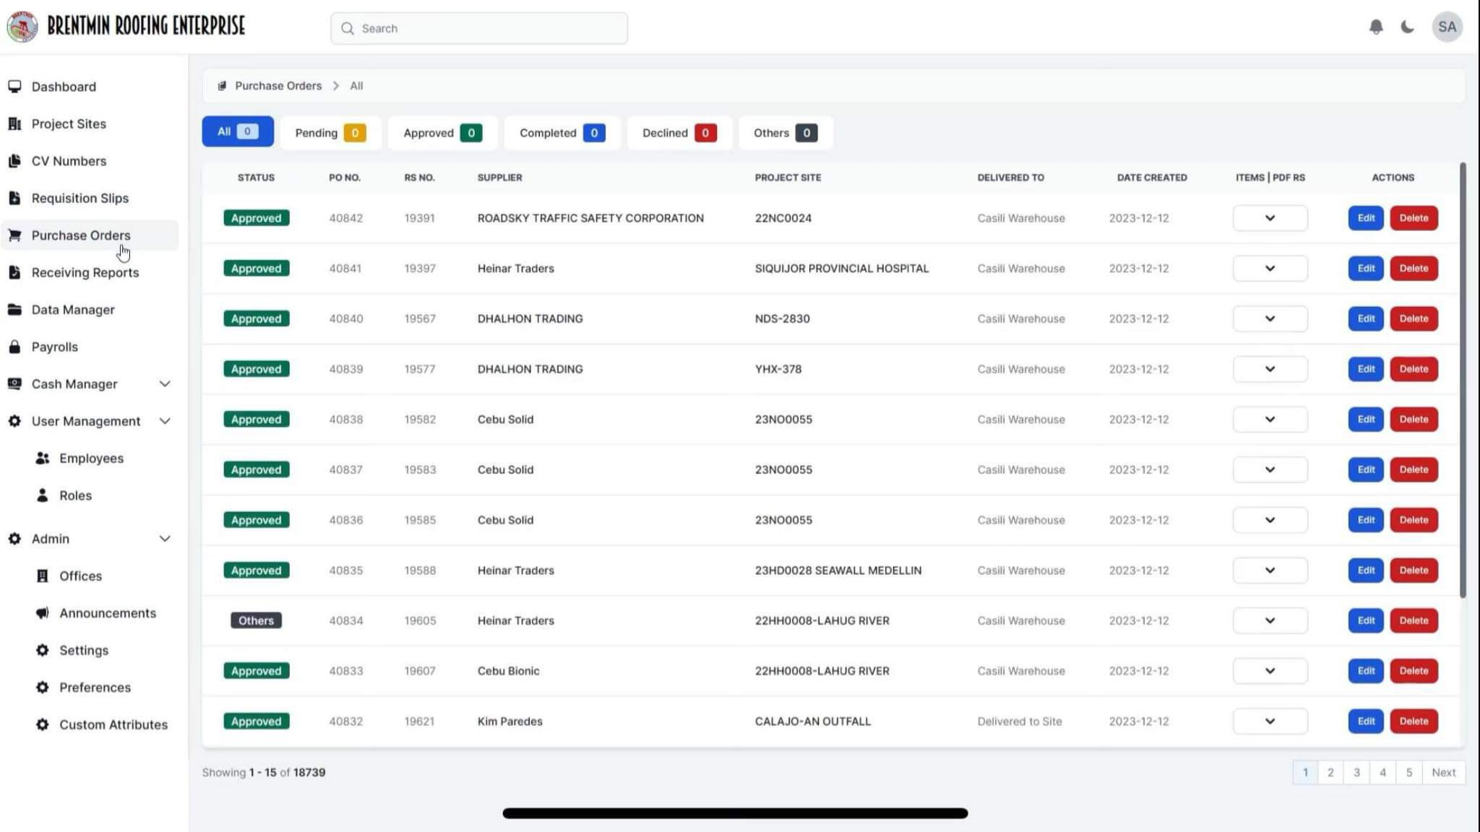Image resolution: width=1480 pixels, height=832 pixels.
Task: Click the Settings gear icon
Action: [43, 651]
